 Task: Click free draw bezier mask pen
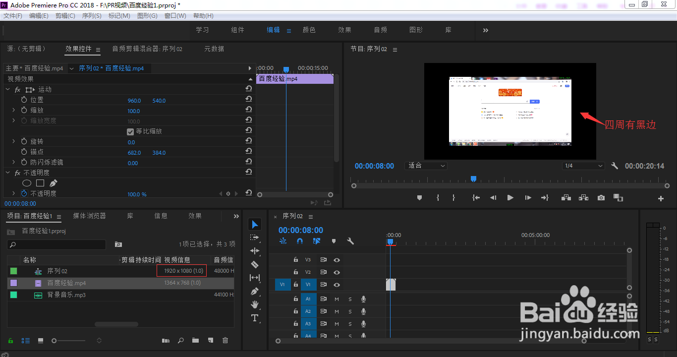click(x=53, y=183)
